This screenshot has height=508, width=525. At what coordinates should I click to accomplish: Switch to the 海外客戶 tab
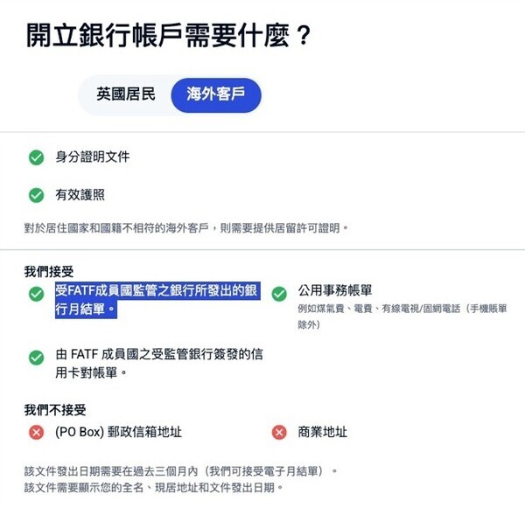(x=216, y=94)
